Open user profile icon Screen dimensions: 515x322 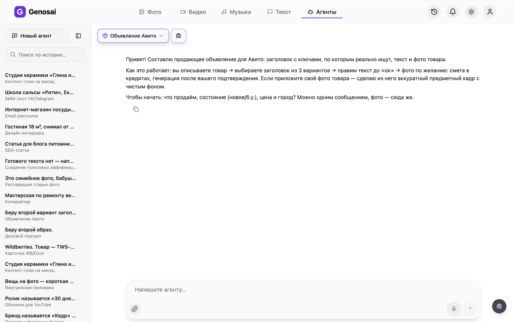tap(490, 12)
